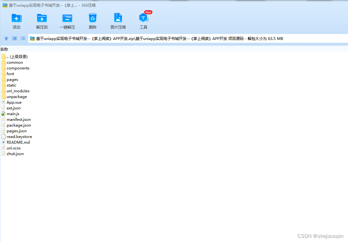Click the main.js file type icon

coord(3,114)
